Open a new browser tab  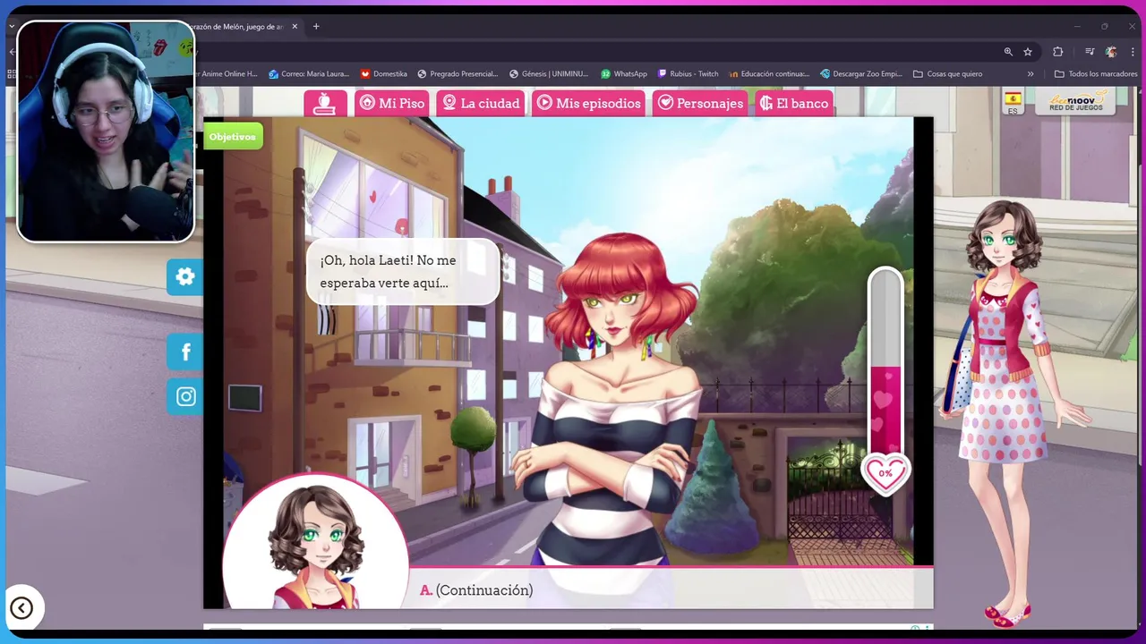[316, 27]
